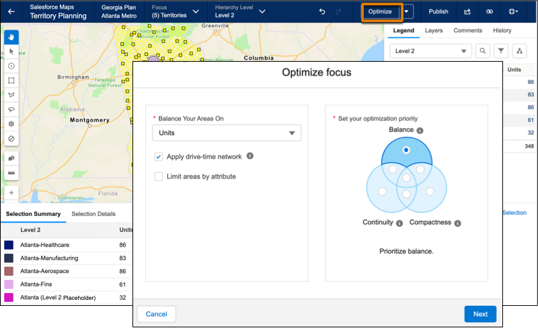This screenshot has width=538, height=328.
Task: Choose the rectangle selection tool
Action: click(11, 80)
